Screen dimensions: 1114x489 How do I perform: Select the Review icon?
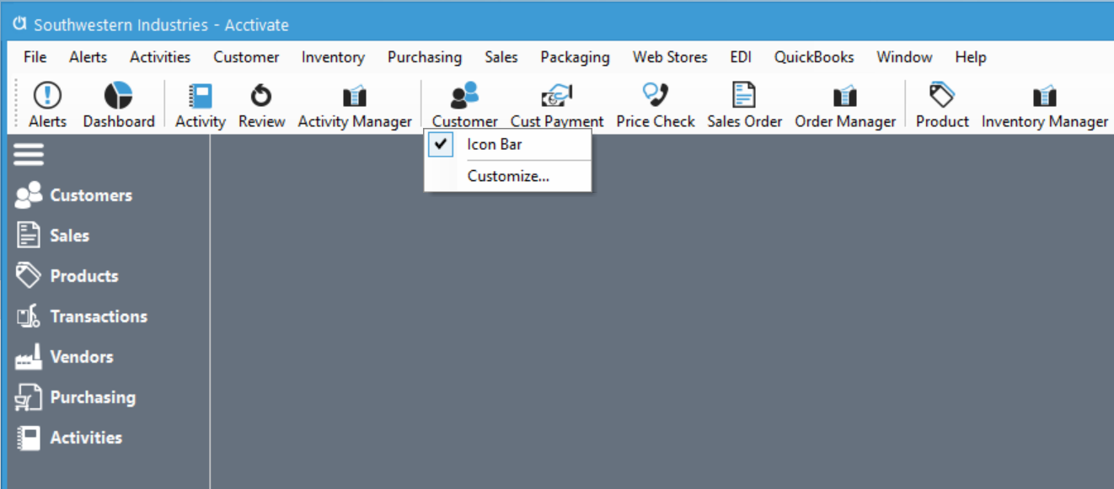coord(260,101)
